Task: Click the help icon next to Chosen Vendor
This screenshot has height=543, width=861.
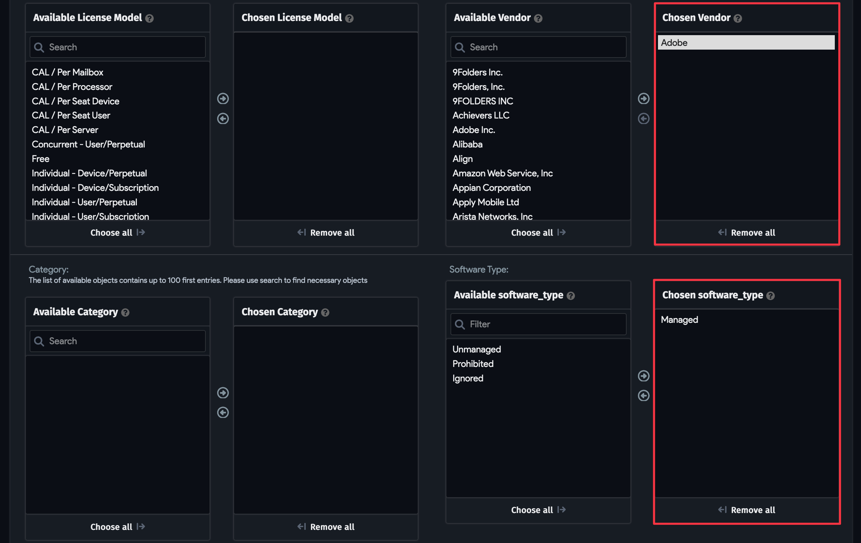Action: 738,18
